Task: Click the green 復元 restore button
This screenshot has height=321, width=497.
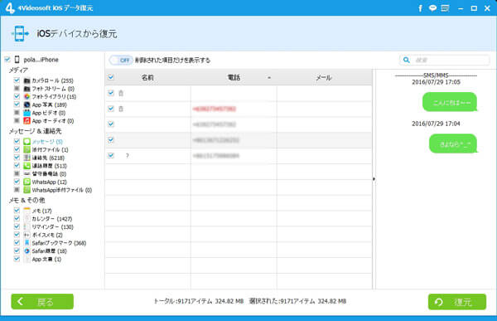Action: point(457,302)
